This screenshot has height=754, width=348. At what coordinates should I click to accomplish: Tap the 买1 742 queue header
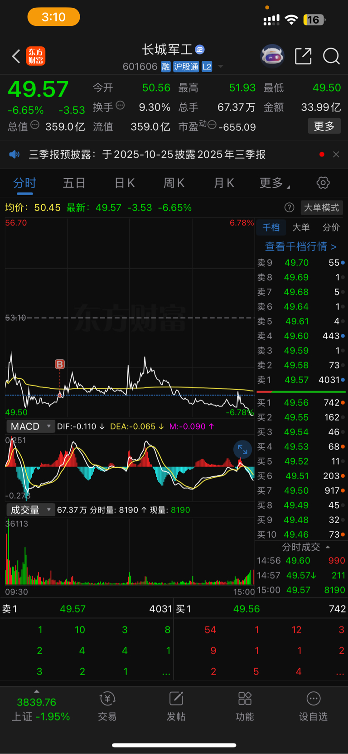pyautogui.click(x=261, y=609)
